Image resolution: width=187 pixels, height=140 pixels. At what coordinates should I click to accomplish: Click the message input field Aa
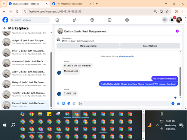(x=125, y=103)
